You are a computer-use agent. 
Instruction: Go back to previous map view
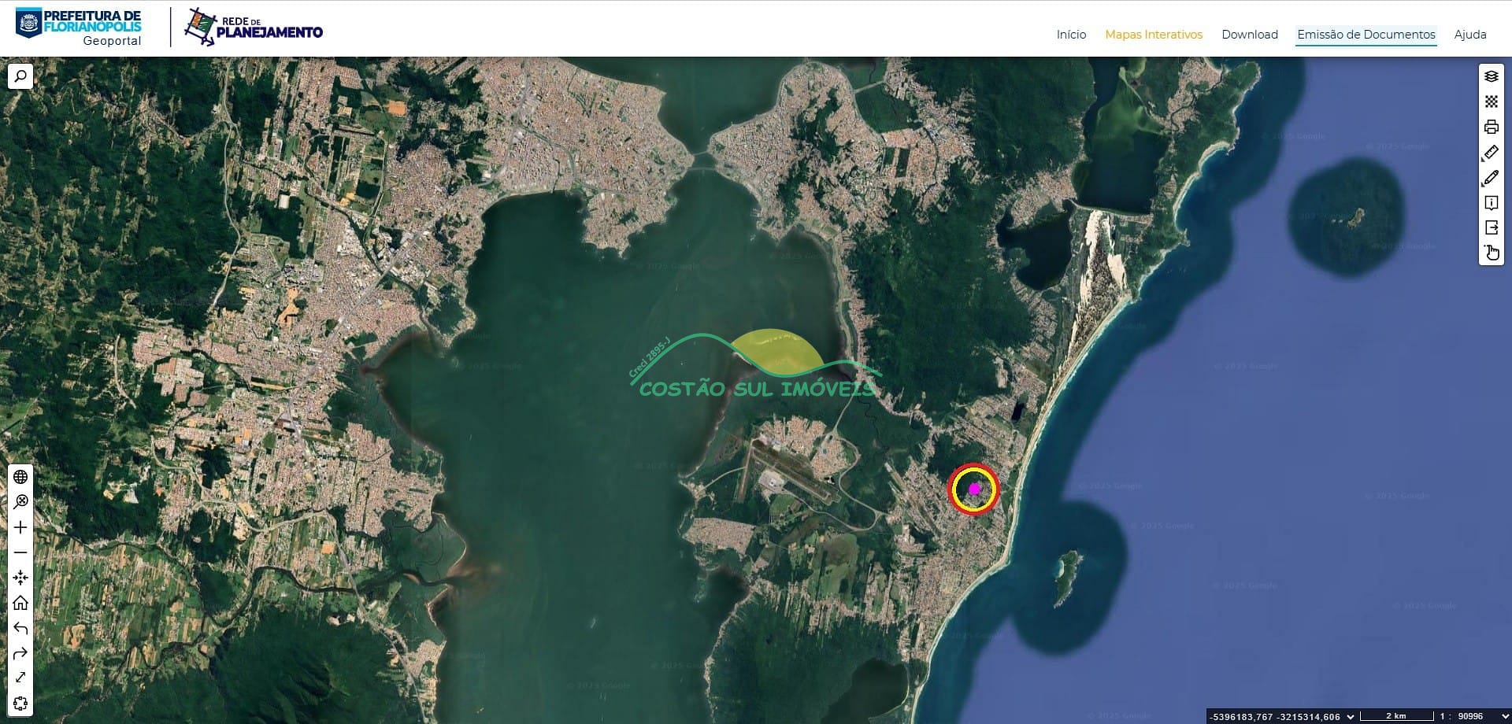pyautogui.click(x=20, y=628)
